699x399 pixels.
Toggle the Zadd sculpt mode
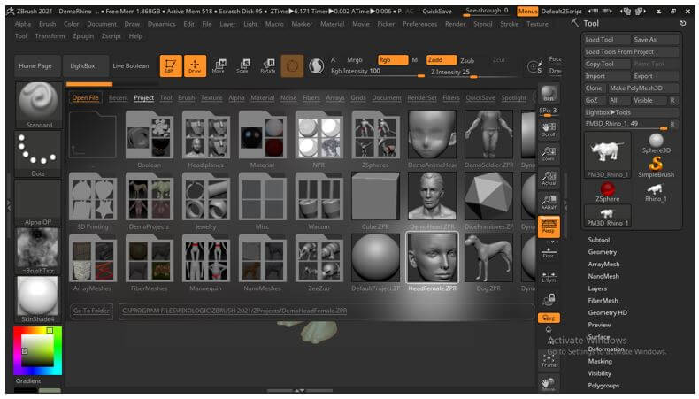click(442, 60)
